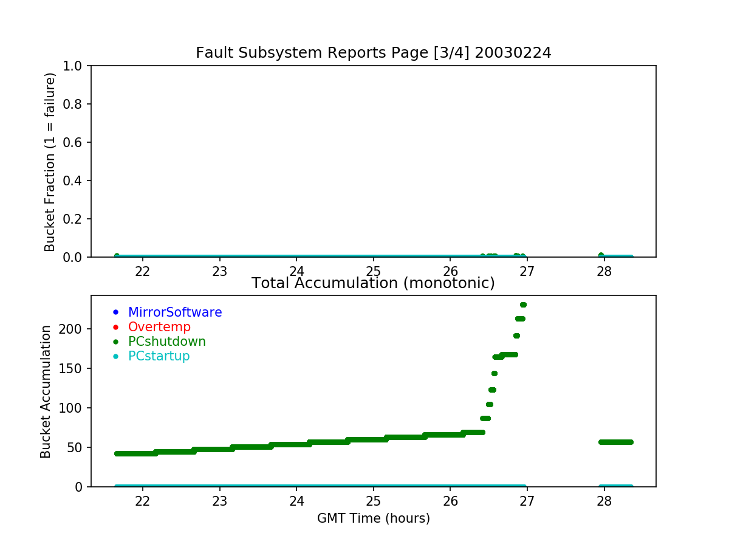Image resolution: width=729 pixels, height=547 pixels.
Task: Click the cyan PCstartup legend dot
Action: [115, 357]
